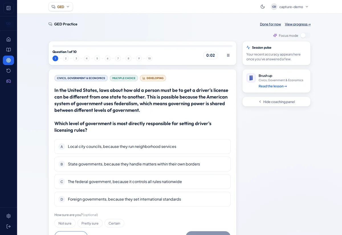Open the book lessons sidebar icon

[x=9, y=50]
